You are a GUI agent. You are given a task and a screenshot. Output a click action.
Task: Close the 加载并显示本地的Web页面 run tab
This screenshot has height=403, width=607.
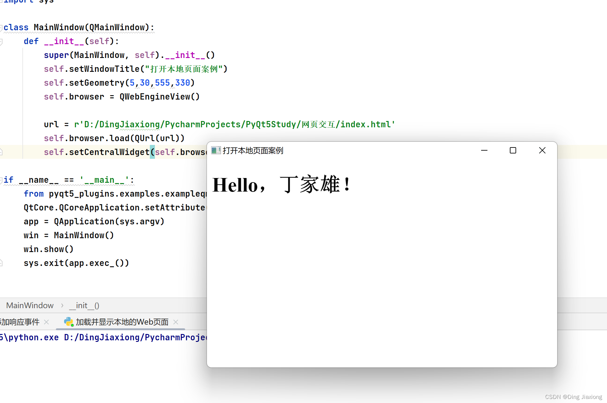coord(176,322)
